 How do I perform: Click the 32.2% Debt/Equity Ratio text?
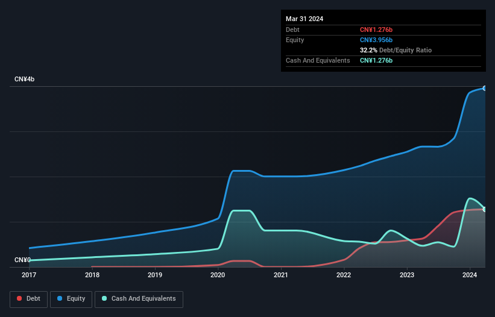point(396,50)
